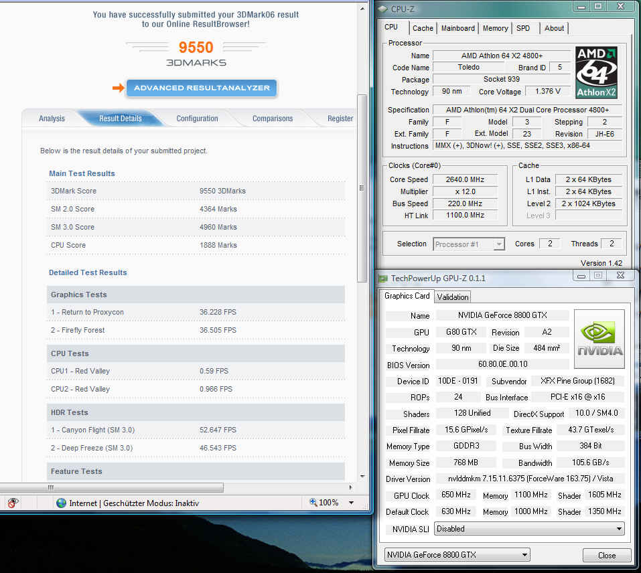This screenshot has width=641, height=573.
Task: Click the Detailed Test Results heading
Action: [88, 272]
